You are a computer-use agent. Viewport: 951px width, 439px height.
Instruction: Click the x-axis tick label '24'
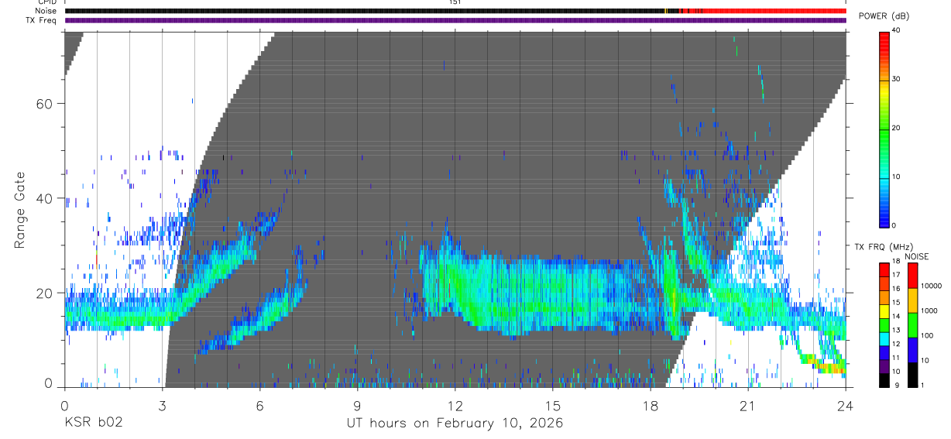[845, 406]
